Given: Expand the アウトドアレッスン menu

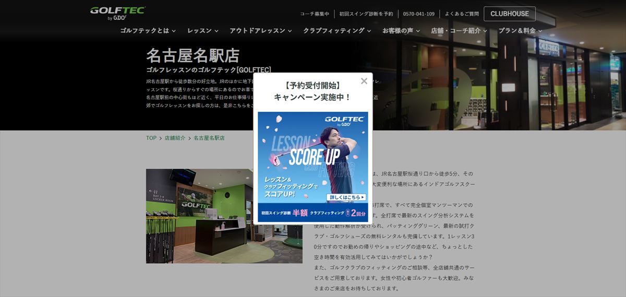Looking at the screenshot, I should [261, 31].
